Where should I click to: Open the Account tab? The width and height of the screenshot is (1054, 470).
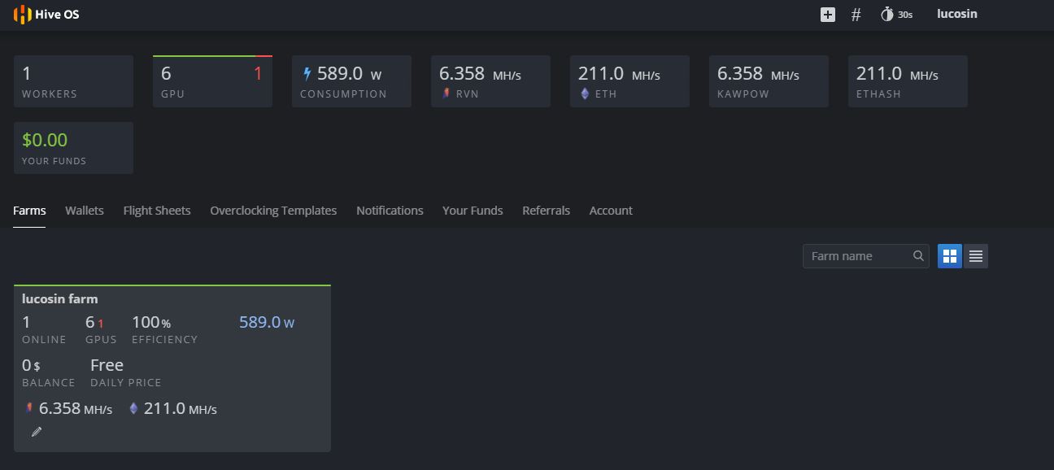tap(611, 211)
